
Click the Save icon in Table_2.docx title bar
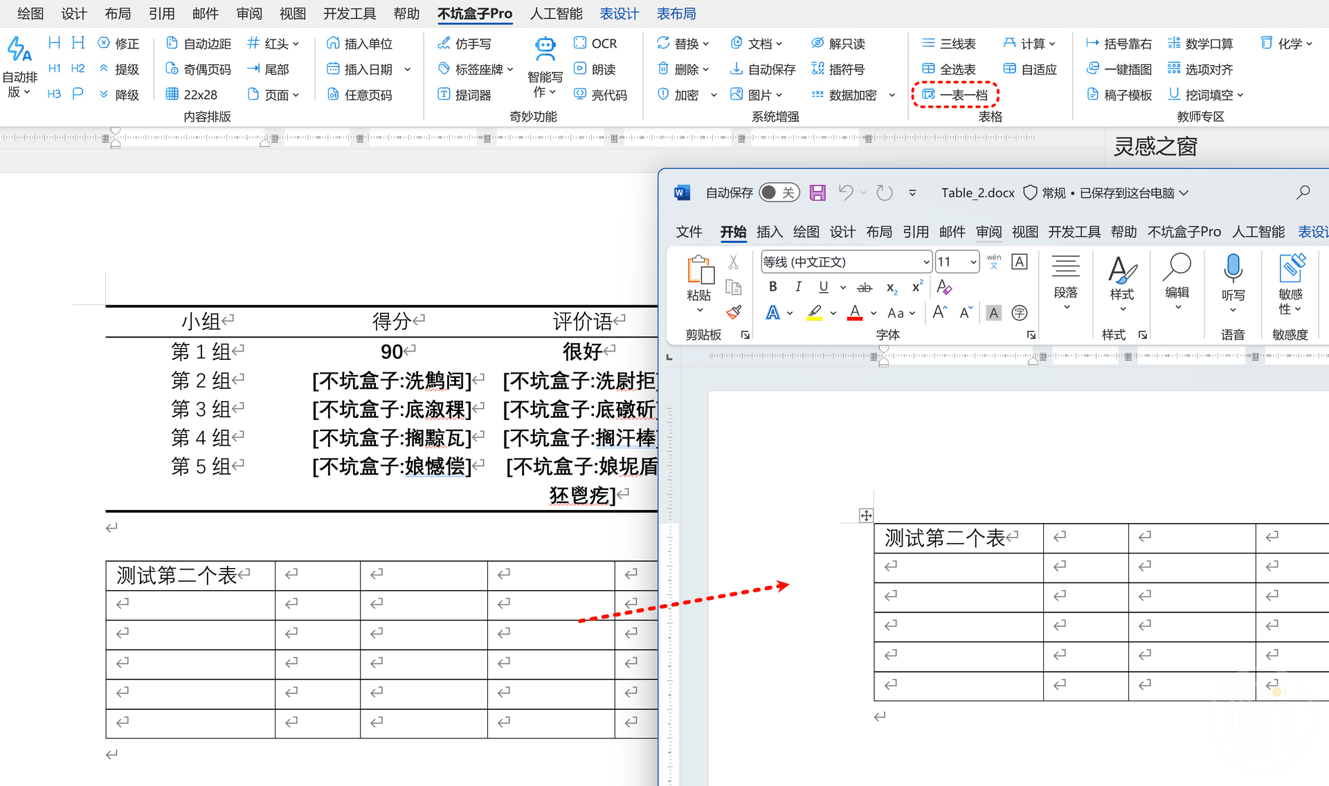(817, 193)
